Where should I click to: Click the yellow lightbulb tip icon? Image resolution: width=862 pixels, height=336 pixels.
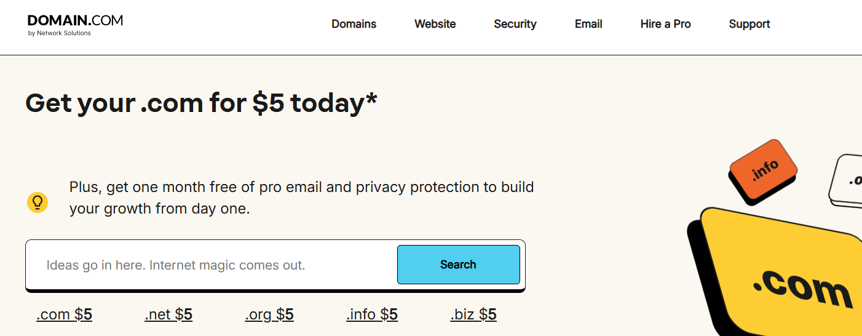pos(38,202)
